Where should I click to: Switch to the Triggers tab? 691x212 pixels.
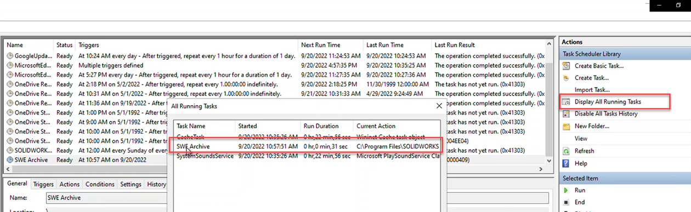point(43,185)
